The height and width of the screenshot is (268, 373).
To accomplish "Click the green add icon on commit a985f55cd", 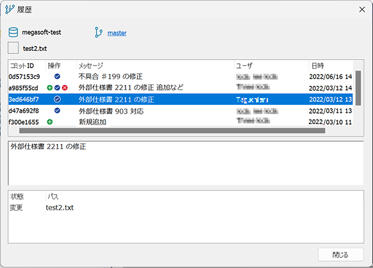I will 50,88.
